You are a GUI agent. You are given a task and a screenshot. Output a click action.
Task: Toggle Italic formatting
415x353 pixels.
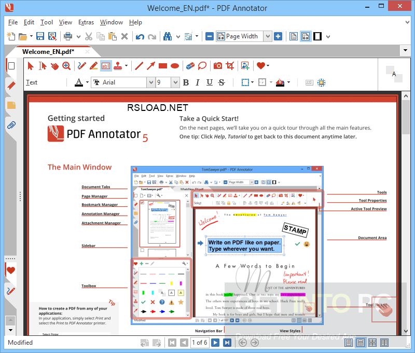198,82
